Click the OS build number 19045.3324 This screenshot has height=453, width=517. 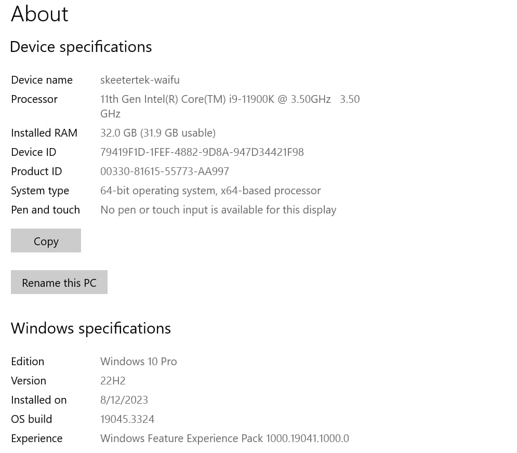(127, 419)
